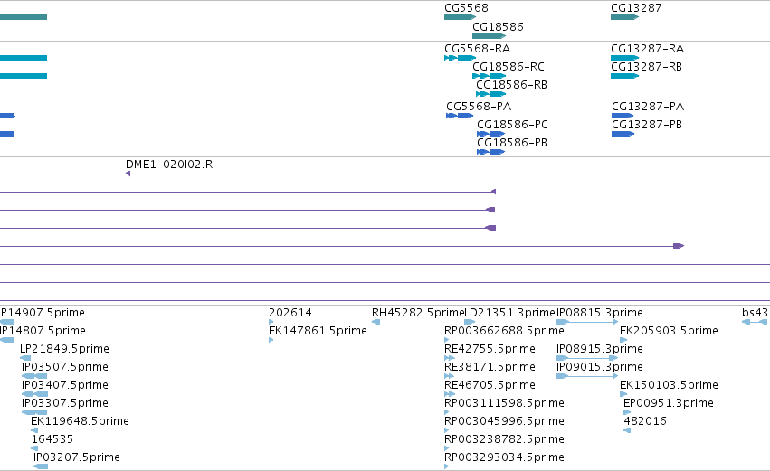Select the EK147861.5prime label

coord(318,331)
